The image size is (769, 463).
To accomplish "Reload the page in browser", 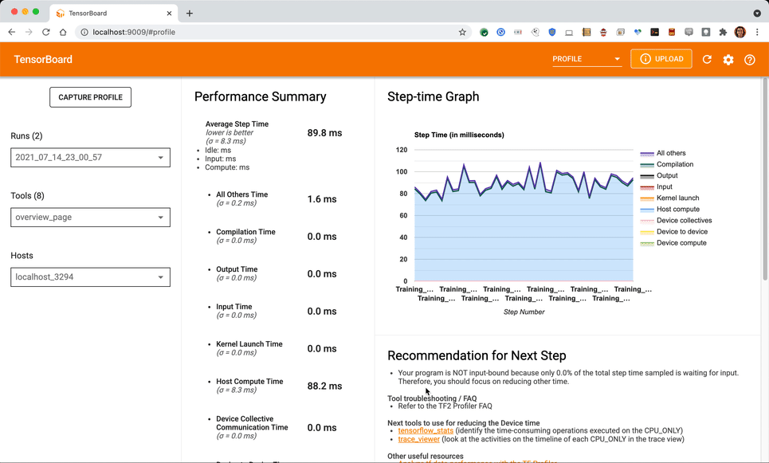I will coord(45,33).
